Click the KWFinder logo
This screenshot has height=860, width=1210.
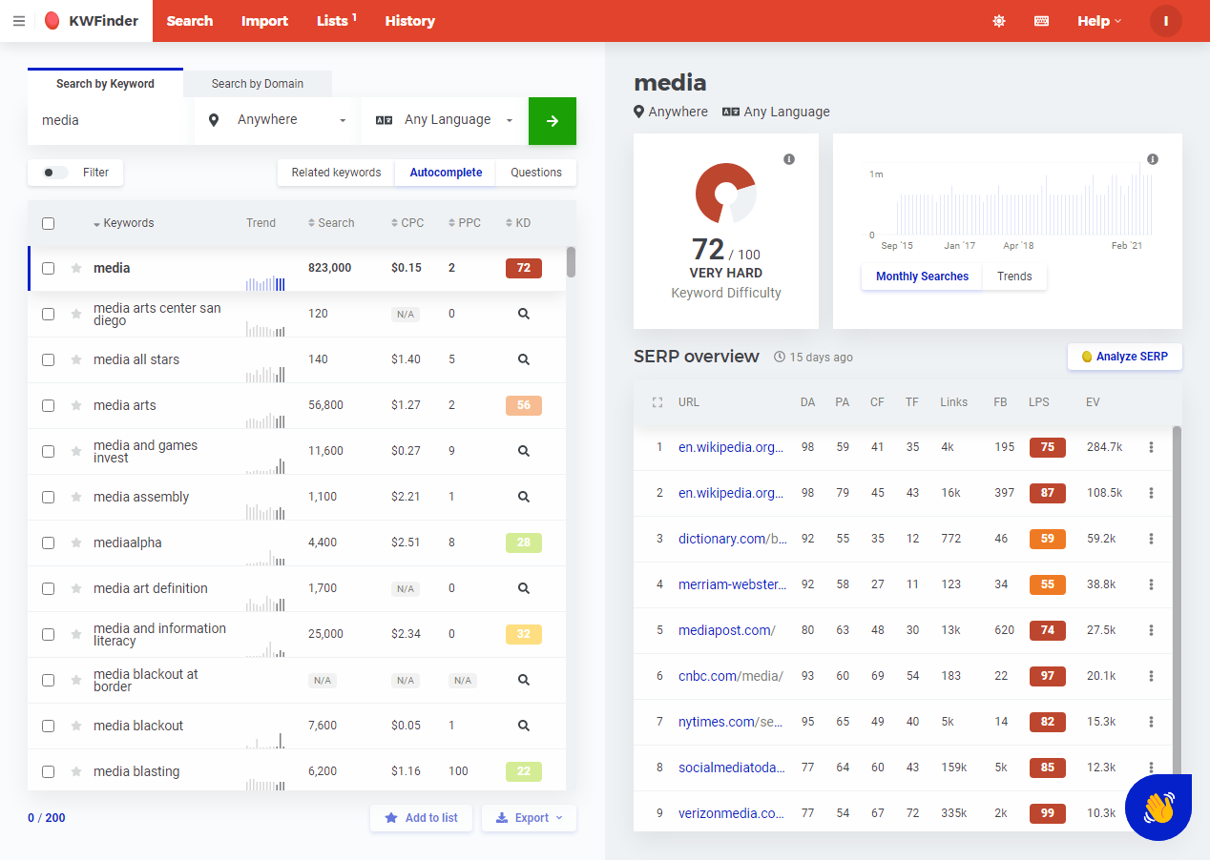tap(92, 21)
